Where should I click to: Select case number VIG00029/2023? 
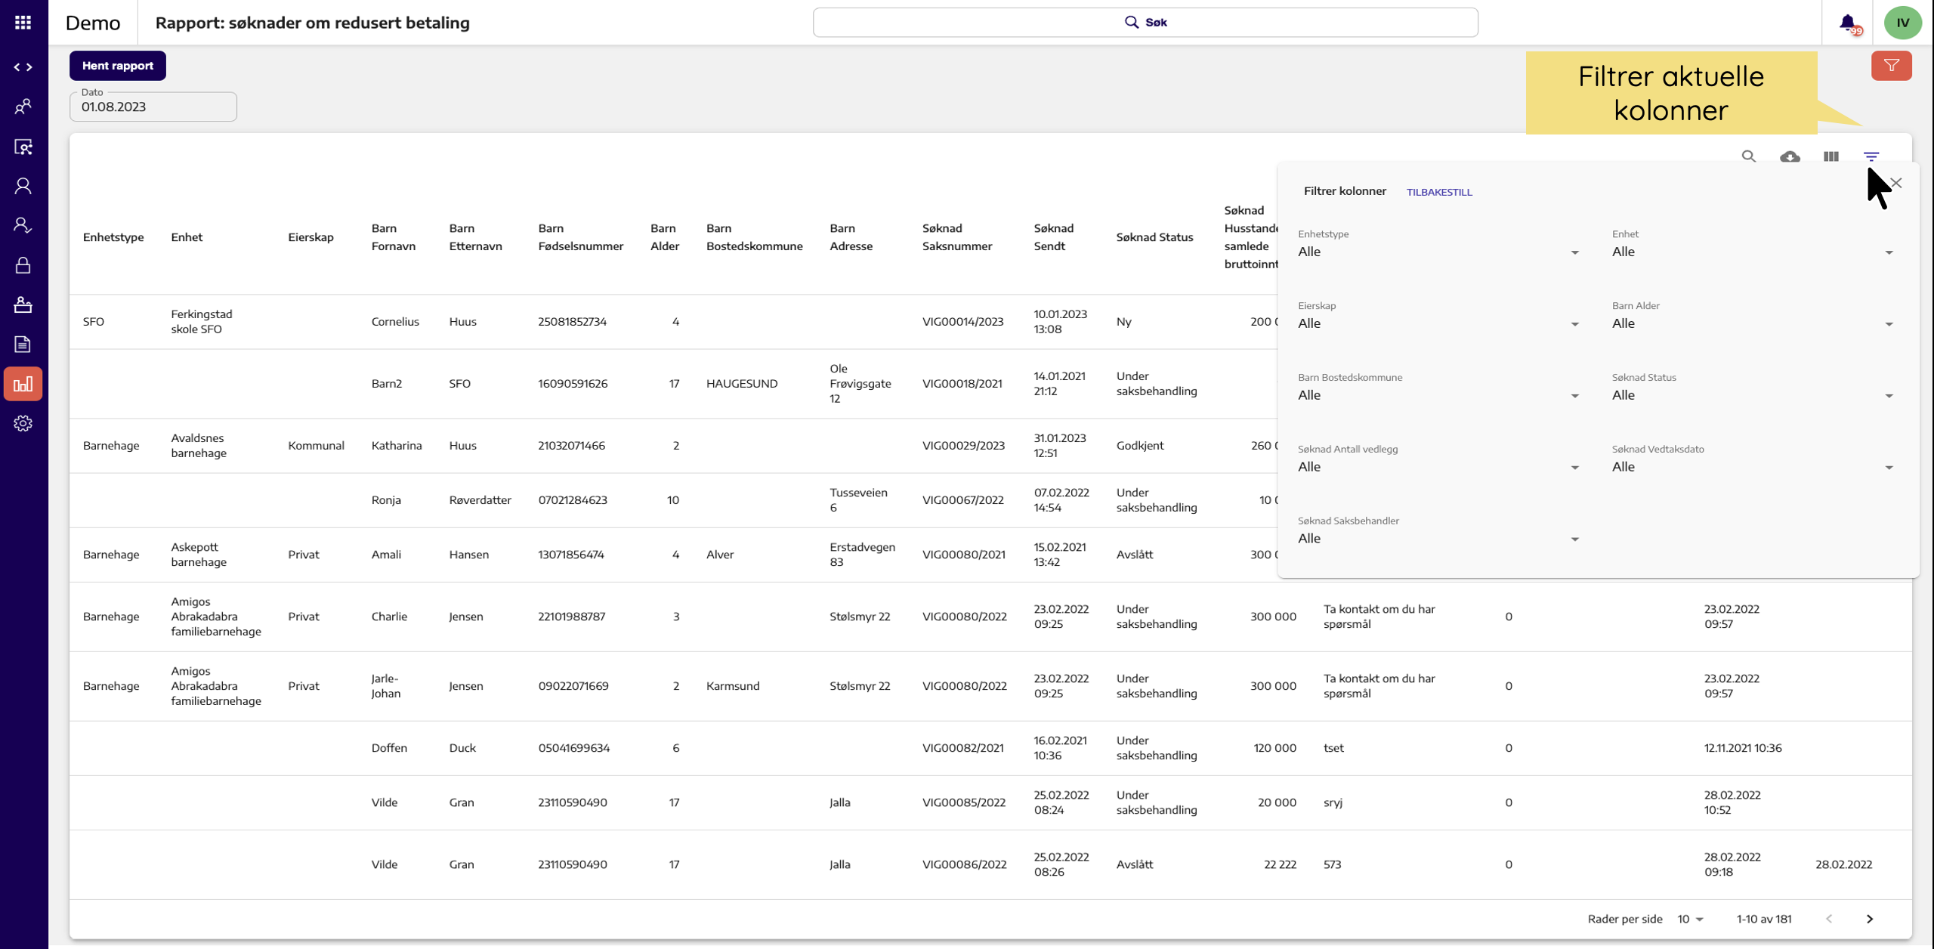[x=964, y=446]
